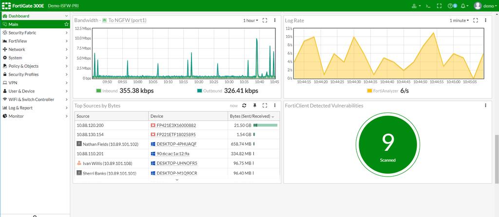Viewport: 499px width, 217px height.
Task: Select source row 10.88.130.154
Action: pos(177,134)
